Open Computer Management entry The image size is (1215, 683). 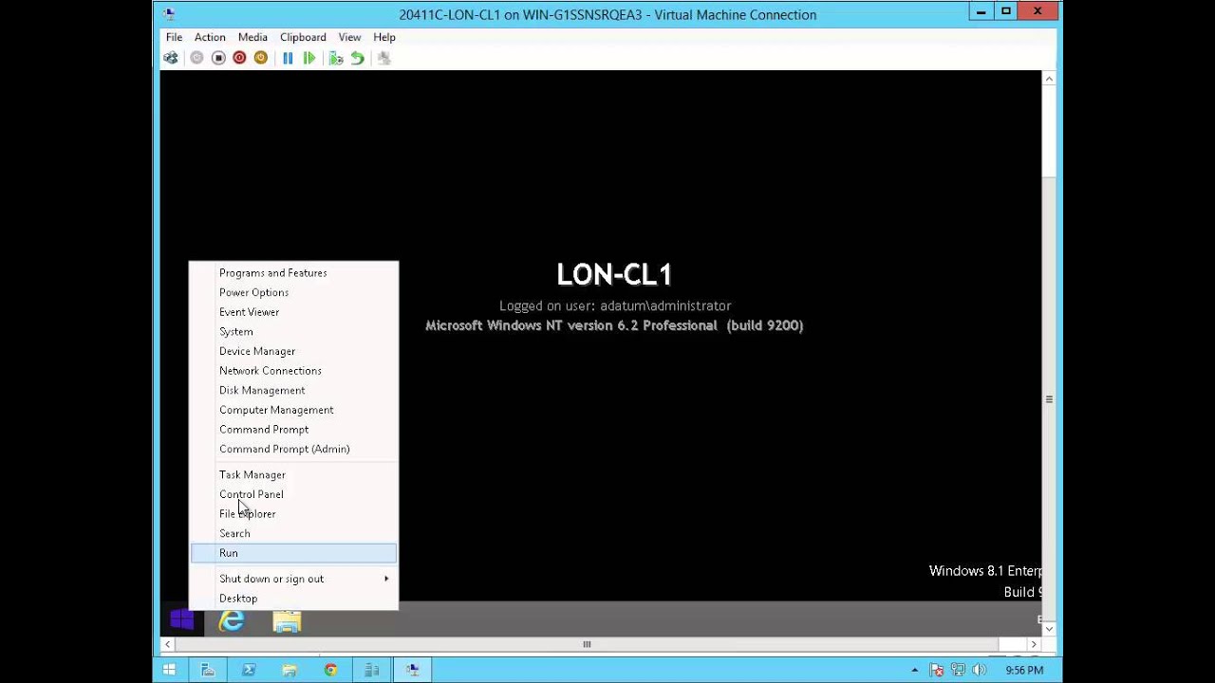[x=293, y=410]
